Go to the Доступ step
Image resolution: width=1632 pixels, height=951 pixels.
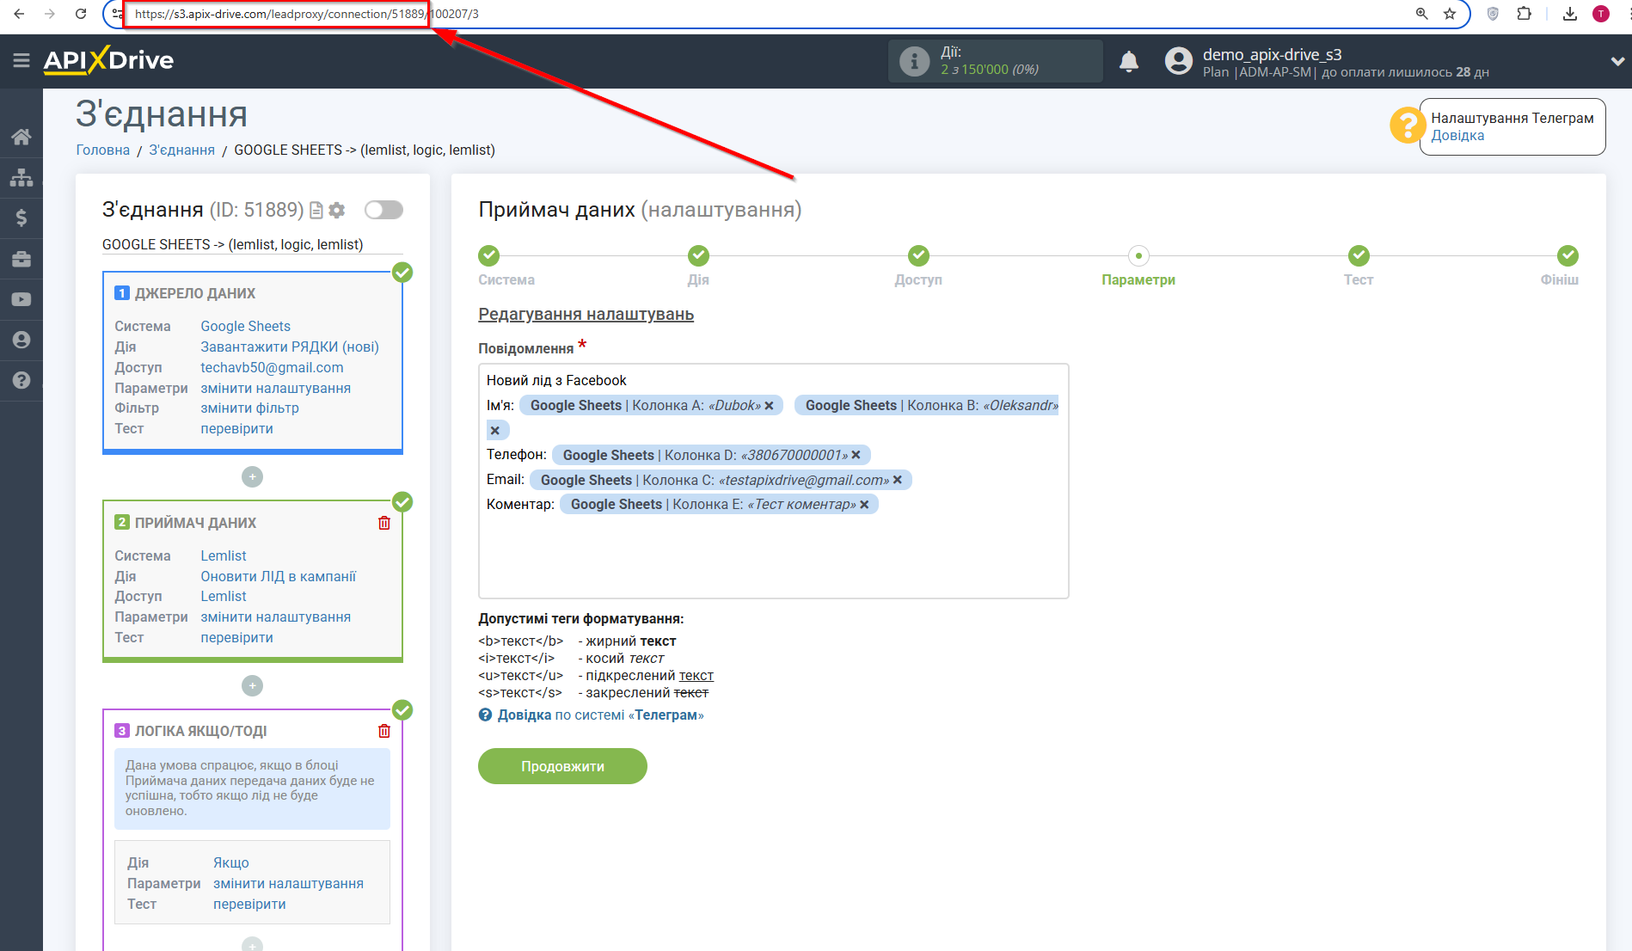tap(918, 255)
